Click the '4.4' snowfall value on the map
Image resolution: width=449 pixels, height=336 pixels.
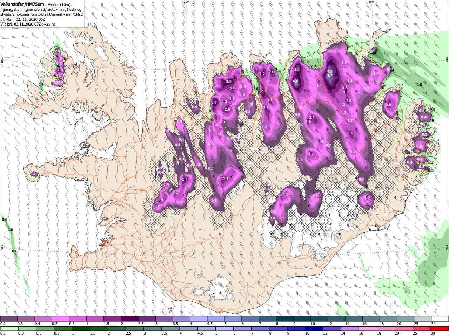295,81
